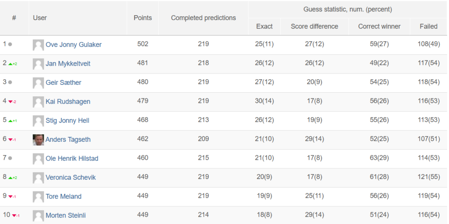
Task: Open Kai Rudshagen's user profile
Action: pyautogui.click(x=68, y=101)
